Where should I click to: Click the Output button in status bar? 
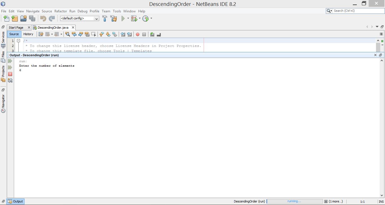pyautogui.click(x=16, y=201)
